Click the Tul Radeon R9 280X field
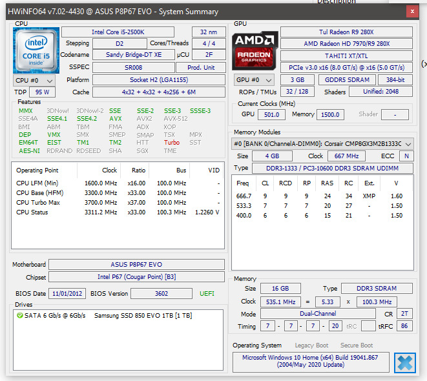Viewport: 427px width, 381px height. click(x=346, y=32)
